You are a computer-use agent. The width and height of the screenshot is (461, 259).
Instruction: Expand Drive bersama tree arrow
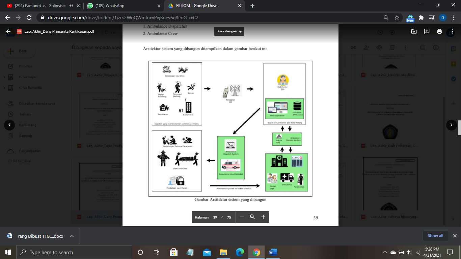4,88
